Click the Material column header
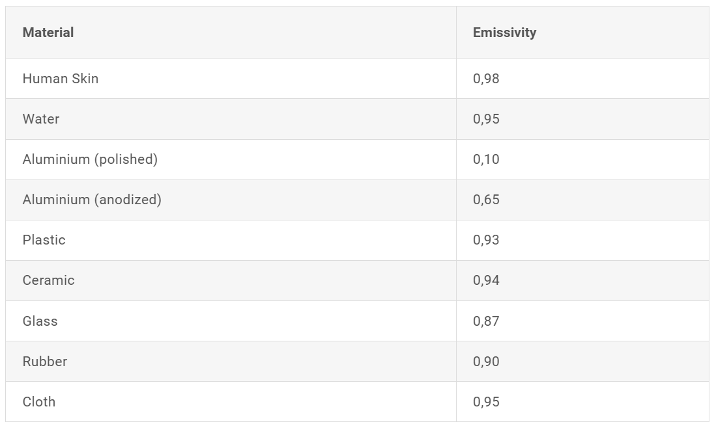 point(231,33)
